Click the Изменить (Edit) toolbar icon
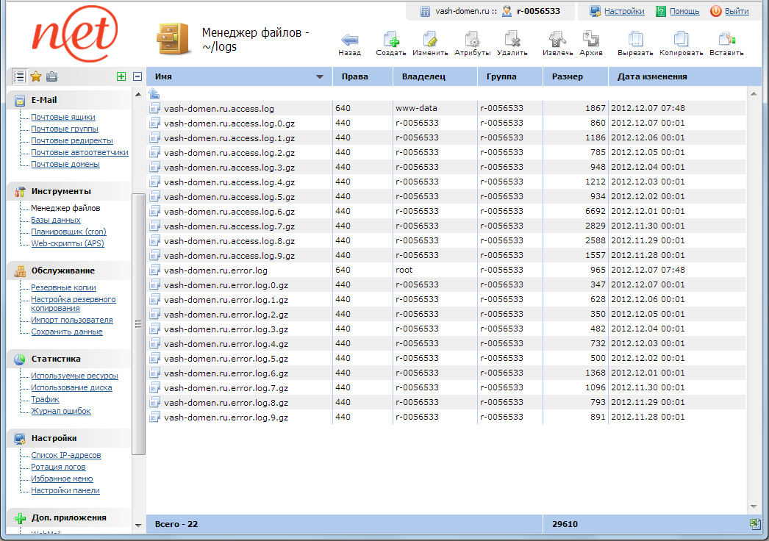 pyautogui.click(x=430, y=40)
